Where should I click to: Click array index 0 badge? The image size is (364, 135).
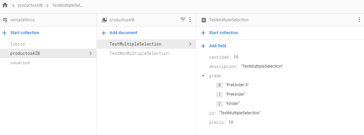coord(220,85)
